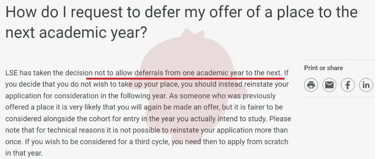376x159 pixels.
Task: Click the printer icon to print page
Action: 311,85
